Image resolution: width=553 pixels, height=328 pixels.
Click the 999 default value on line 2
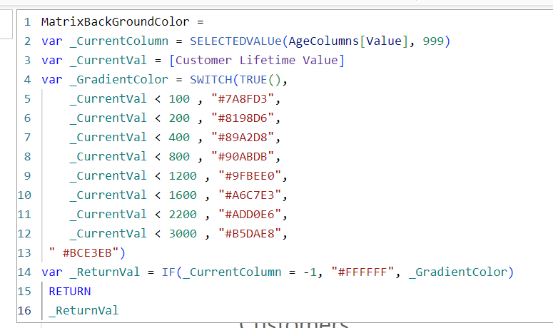pyautogui.click(x=433, y=41)
